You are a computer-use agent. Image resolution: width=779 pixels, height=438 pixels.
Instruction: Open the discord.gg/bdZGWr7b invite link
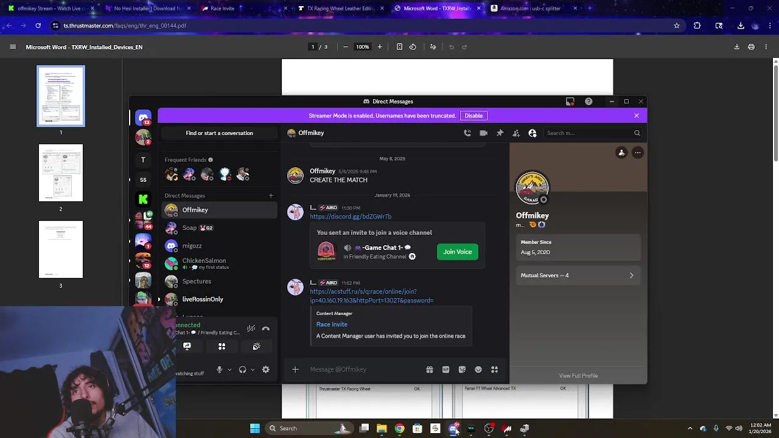[x=351, y=217]
